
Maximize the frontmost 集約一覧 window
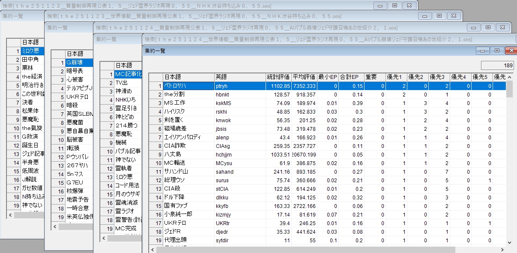tap(496, 51)
